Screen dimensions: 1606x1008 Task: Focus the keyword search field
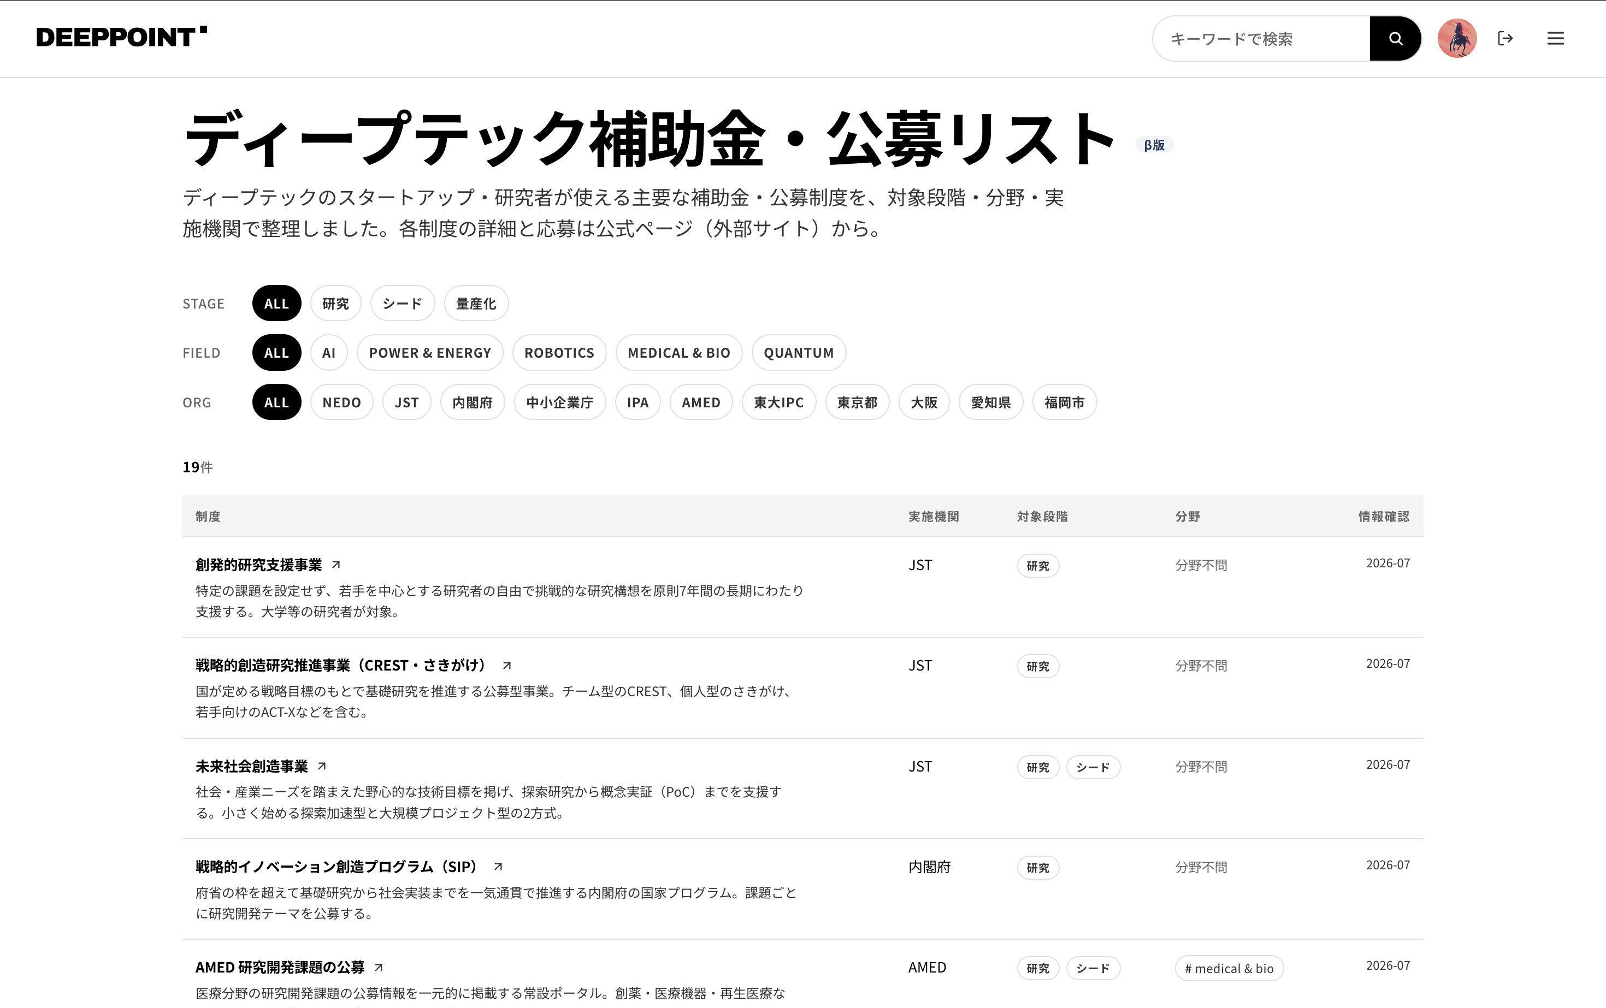(1262, 39)
